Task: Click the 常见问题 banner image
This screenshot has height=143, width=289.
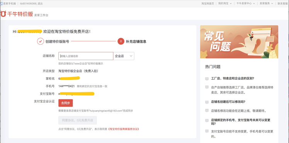Action: (x=239, y=42)
